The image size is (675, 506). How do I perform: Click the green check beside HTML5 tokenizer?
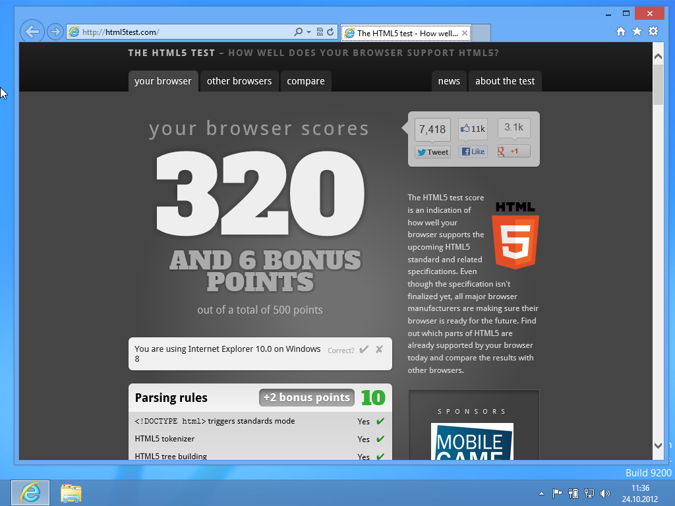tap(380, 439)
